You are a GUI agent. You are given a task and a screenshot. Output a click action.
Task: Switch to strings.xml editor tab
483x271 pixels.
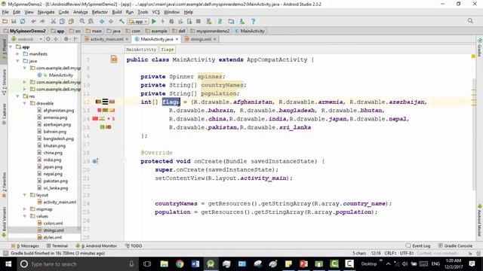coord(201,39)
